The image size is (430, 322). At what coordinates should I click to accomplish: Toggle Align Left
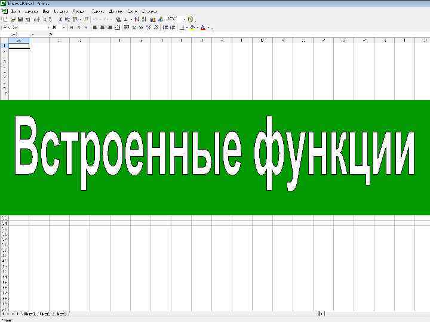95,27
